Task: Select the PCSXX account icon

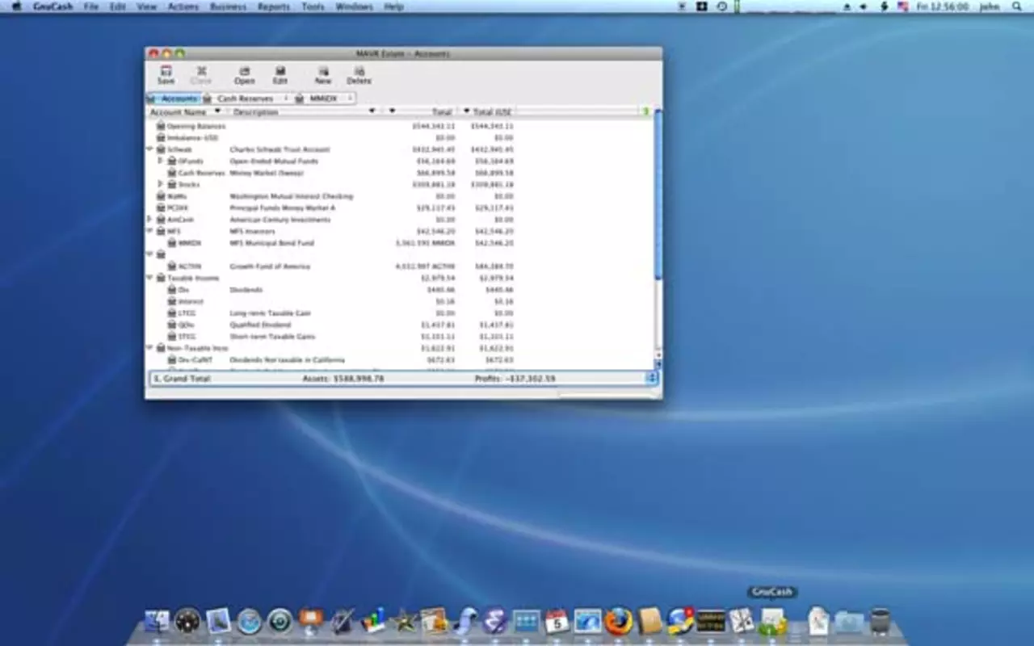Action: pos(161,208)
